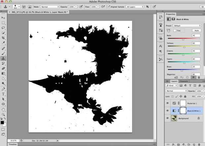Viewport: 205px width, 146px height.
Task: Click the foreground color swatch
Action: 2,122
